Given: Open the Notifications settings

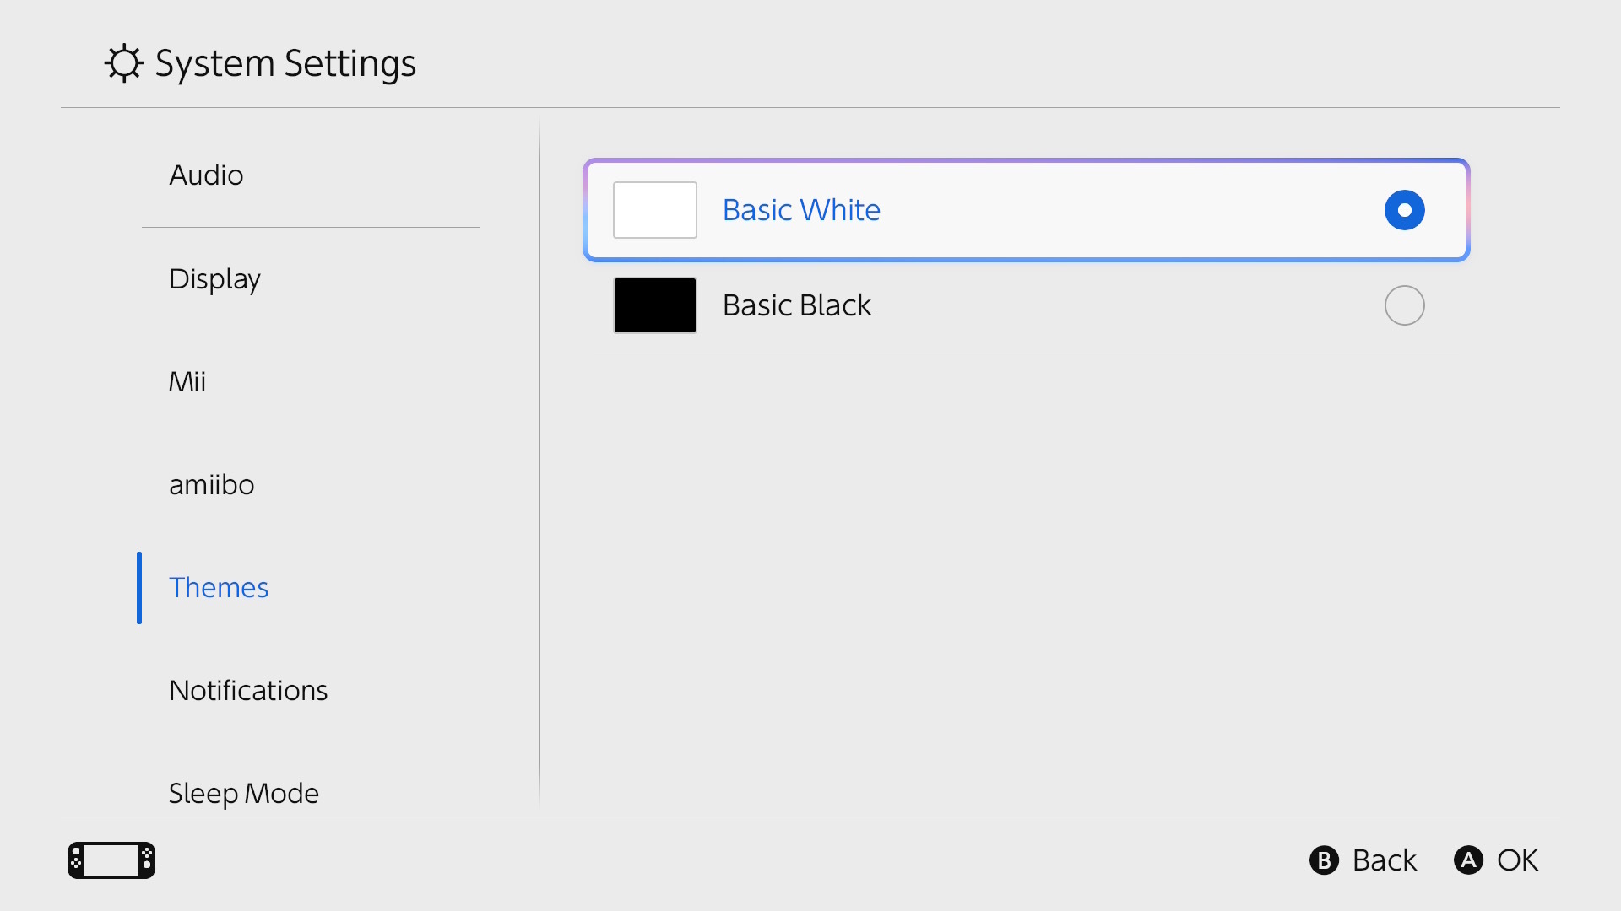Looking at the screenshot, I should pyautogui.click(x=248, y=691).
